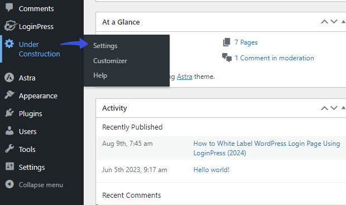The image size is (346, 205).
Task: Open Help from the flyout submenu
Action: [100, 75]
